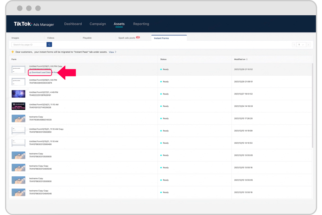This screenshot has height=215, width=322.
Task: Open the page number dropdown
Action: [x=301, y=45]
